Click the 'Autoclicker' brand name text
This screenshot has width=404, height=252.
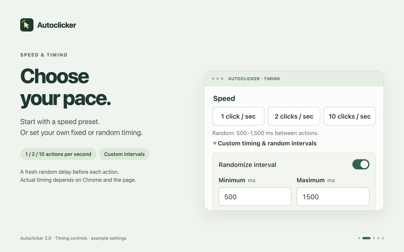coord(56,25)
